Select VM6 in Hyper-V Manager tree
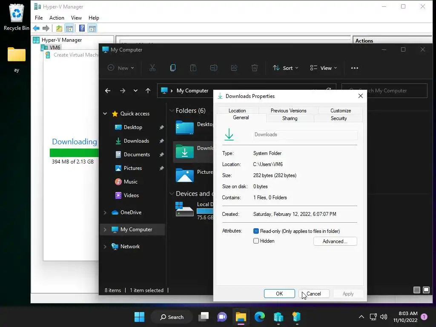 coord(55,48)
